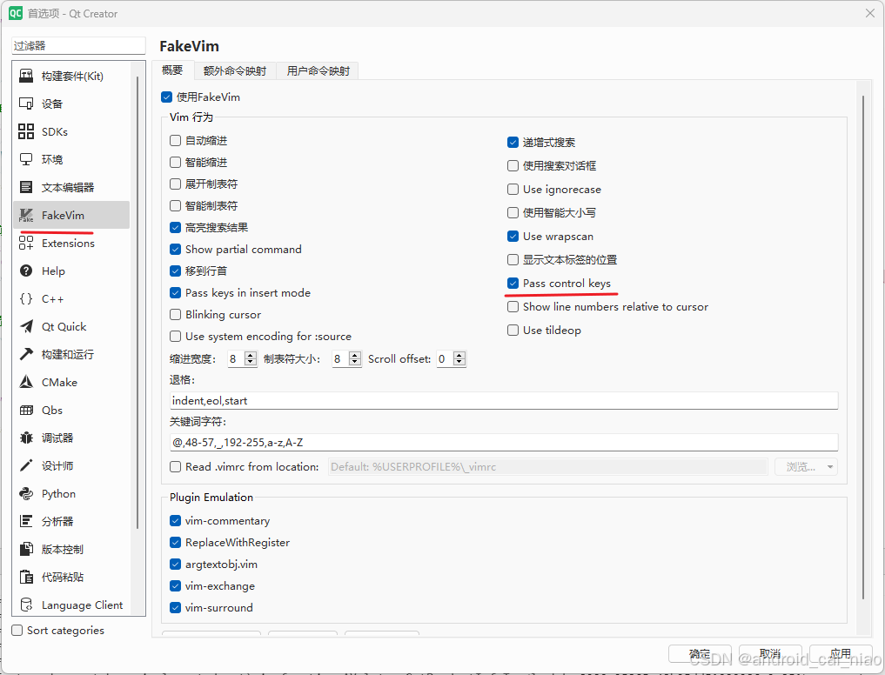Toggle the Sort categories checkbox
Image resolution: width=885 pixels, height=675 pixels.
coord(17,631)
